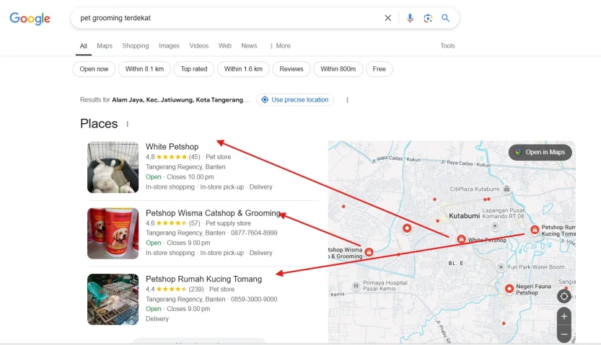Viewport: 601px width, 345px height.
Task: Switch to the All tab
Action: coord(83,46)
